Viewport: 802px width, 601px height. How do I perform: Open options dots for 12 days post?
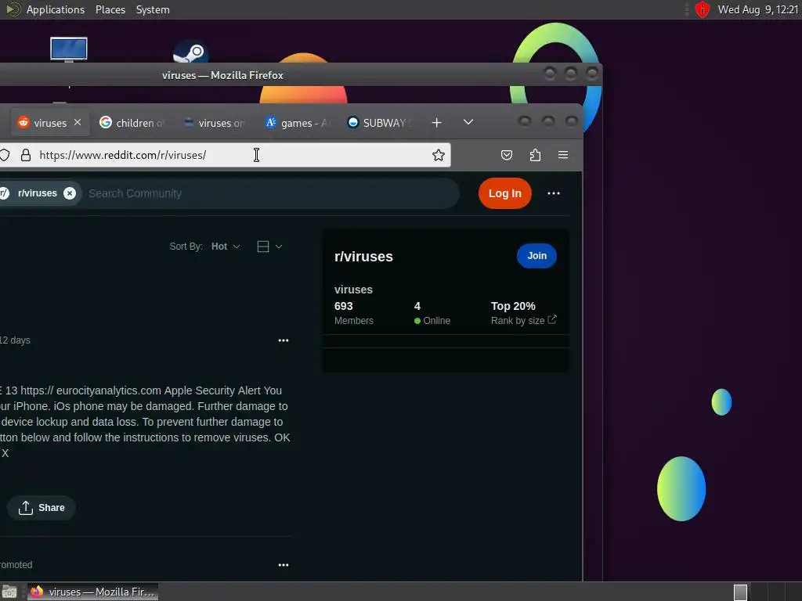click(284, 340)
